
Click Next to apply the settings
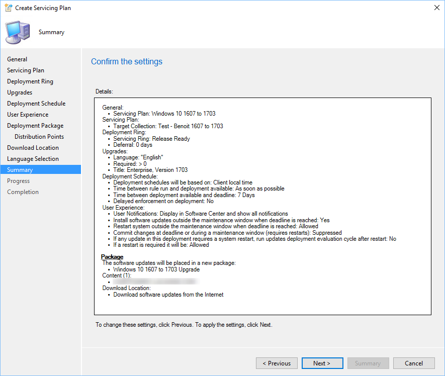pos(322,363)
